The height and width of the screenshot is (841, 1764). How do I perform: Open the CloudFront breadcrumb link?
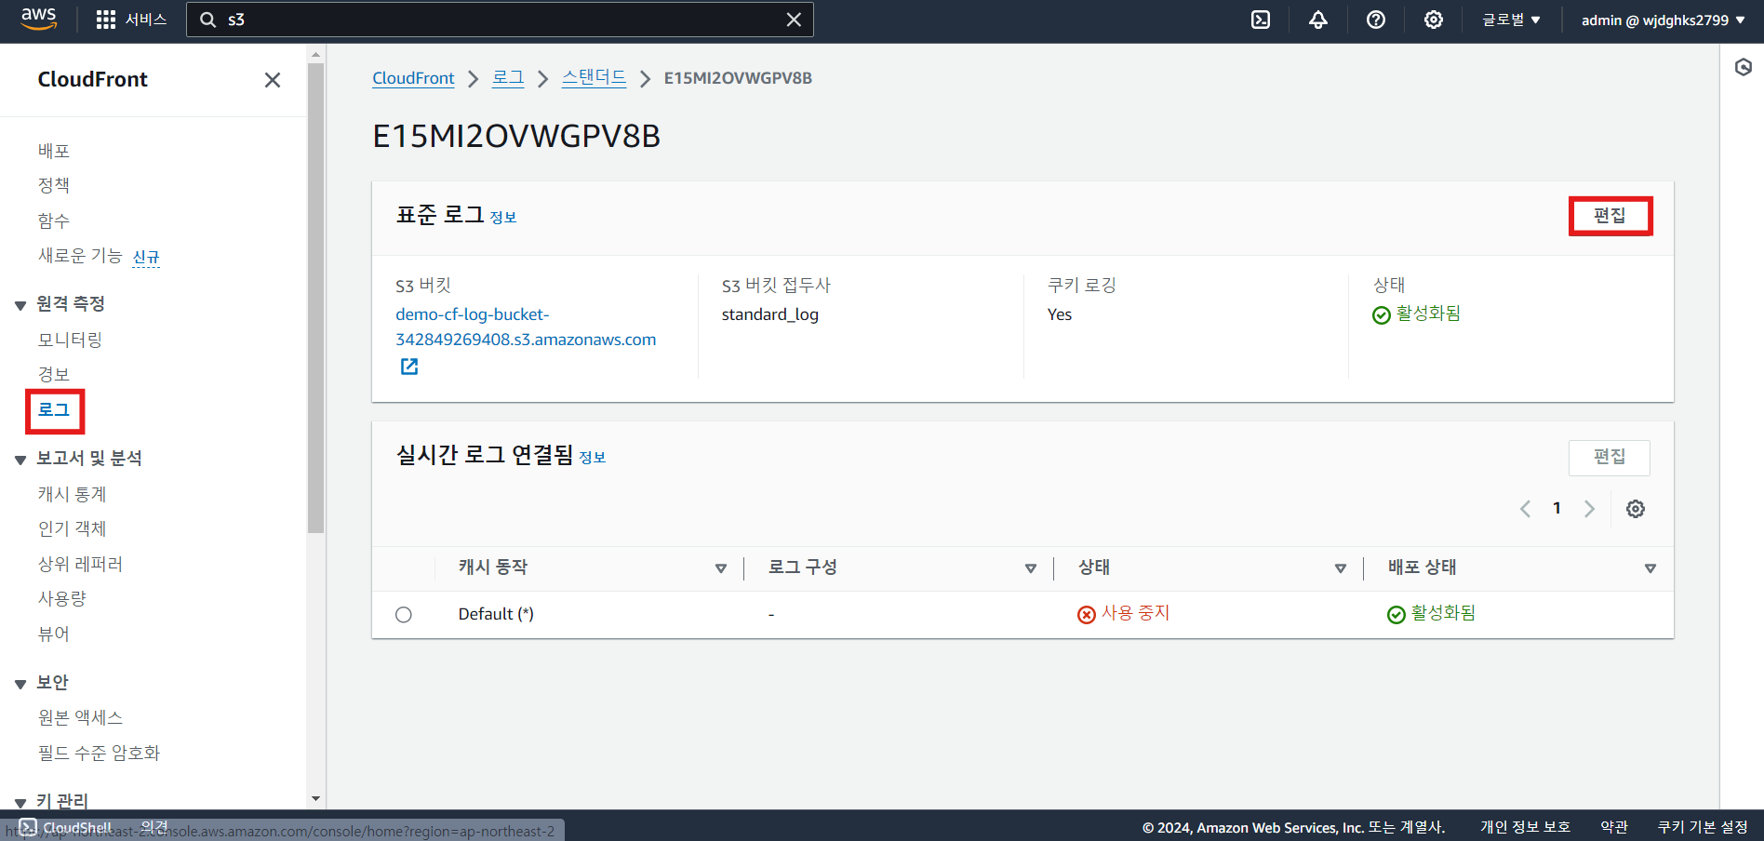click(x=413, y=78)
